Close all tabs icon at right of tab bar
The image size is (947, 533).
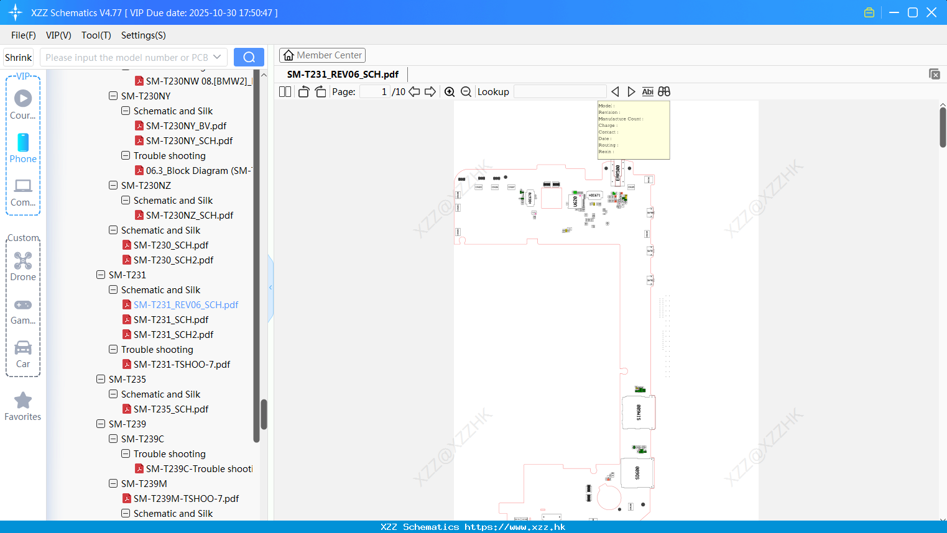pos(935,74)
